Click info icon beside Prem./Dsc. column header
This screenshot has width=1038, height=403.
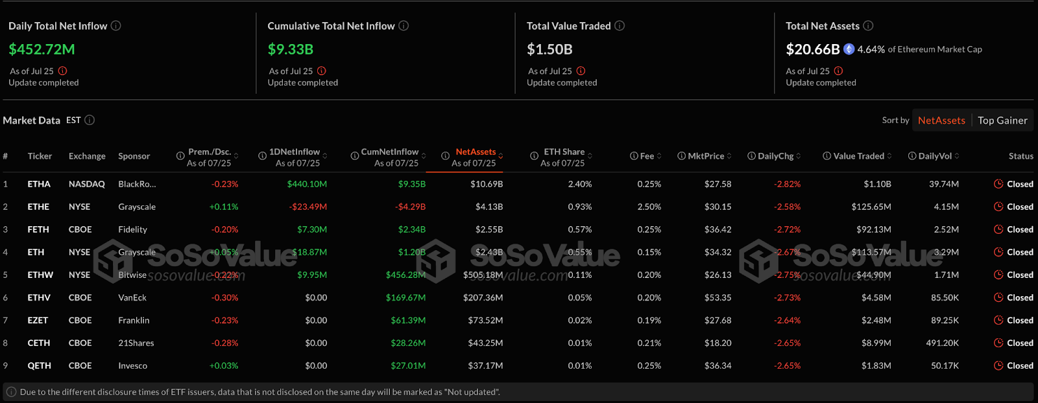click(x=180, y=156)
